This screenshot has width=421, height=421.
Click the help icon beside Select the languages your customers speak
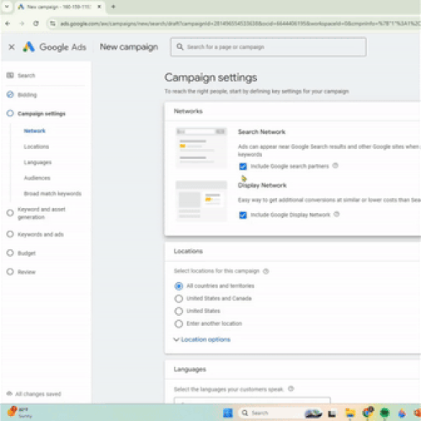291,389
